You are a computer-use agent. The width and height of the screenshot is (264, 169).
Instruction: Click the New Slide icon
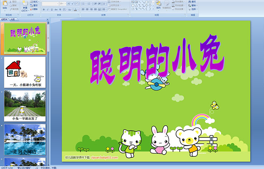(25, 3)
